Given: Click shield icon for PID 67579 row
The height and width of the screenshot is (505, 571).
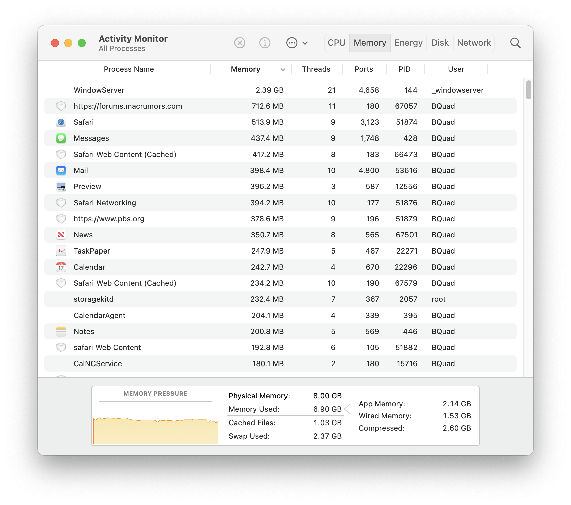Looking at the screenshot, I should pyautogui.click(x=61, y=283).
